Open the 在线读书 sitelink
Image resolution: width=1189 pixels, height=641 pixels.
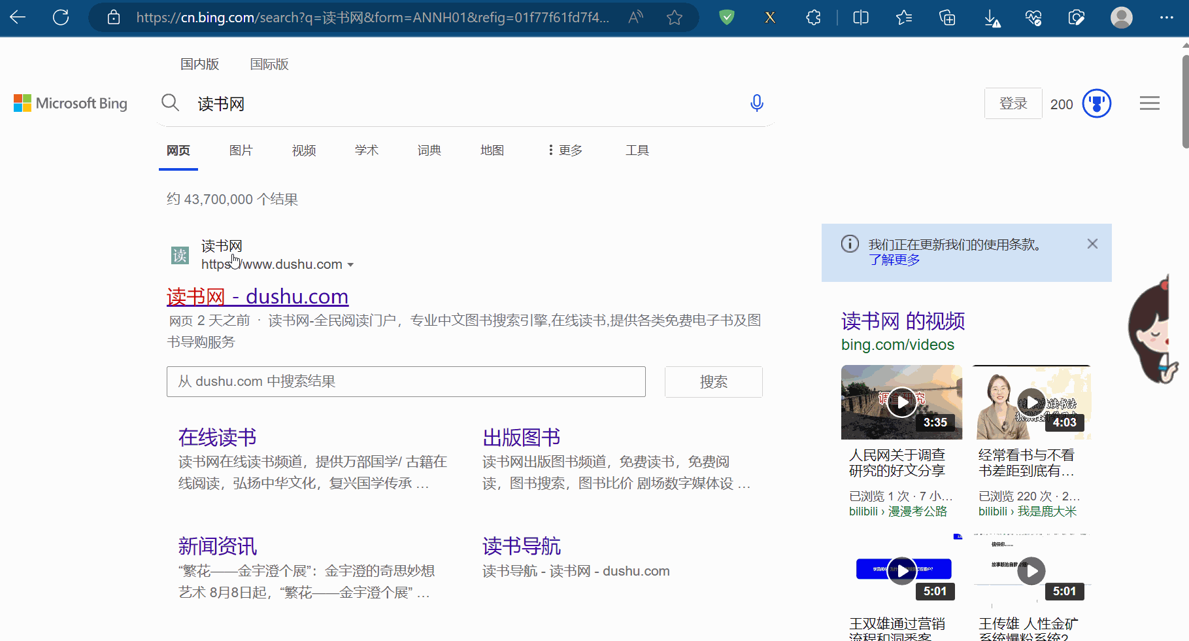[217, 437]
